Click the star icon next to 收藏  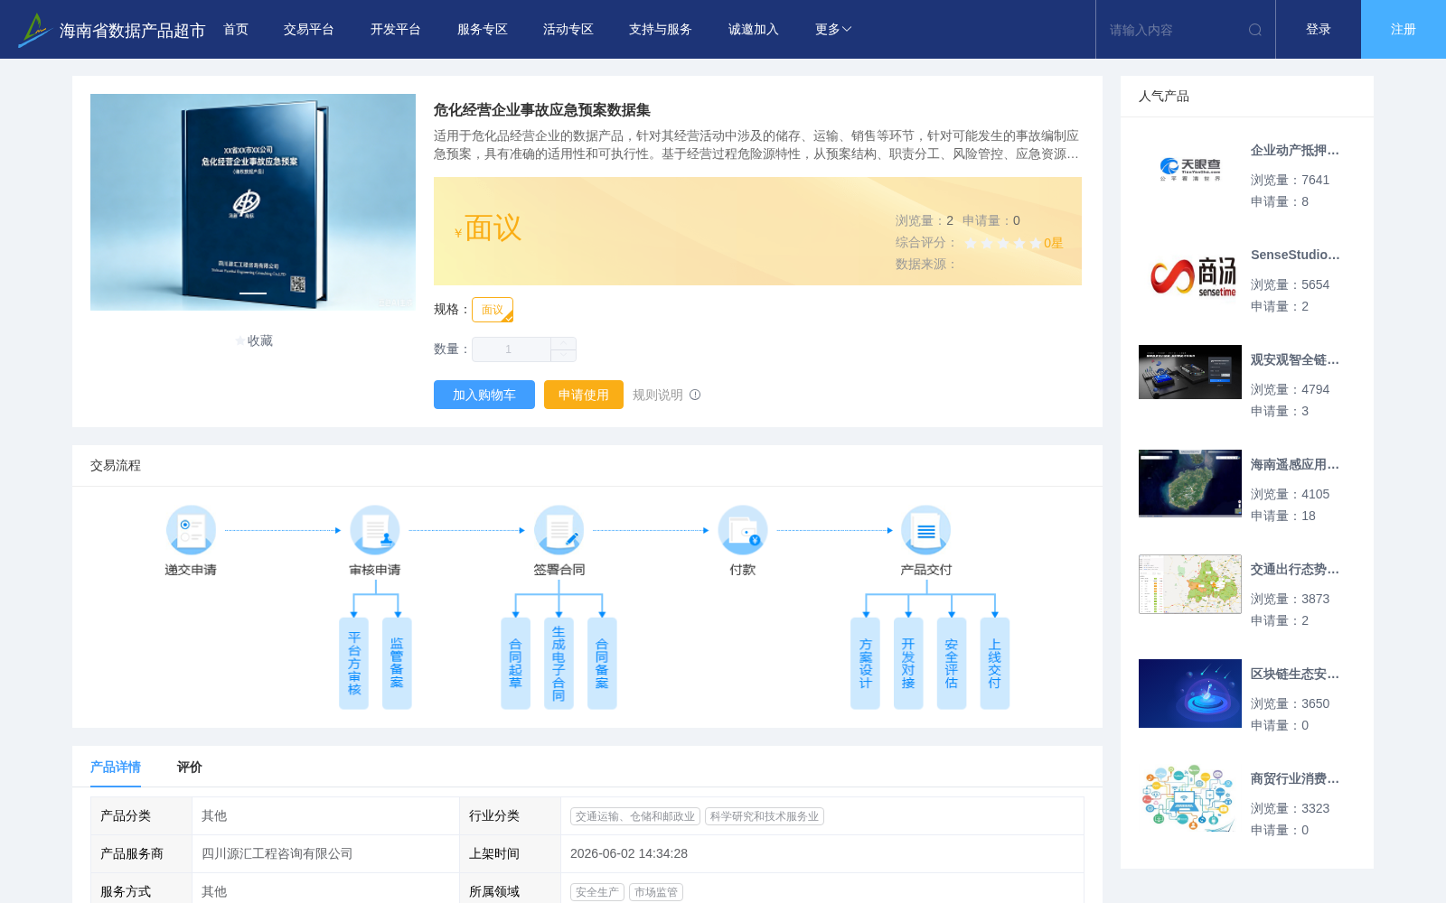coord(240,340)
